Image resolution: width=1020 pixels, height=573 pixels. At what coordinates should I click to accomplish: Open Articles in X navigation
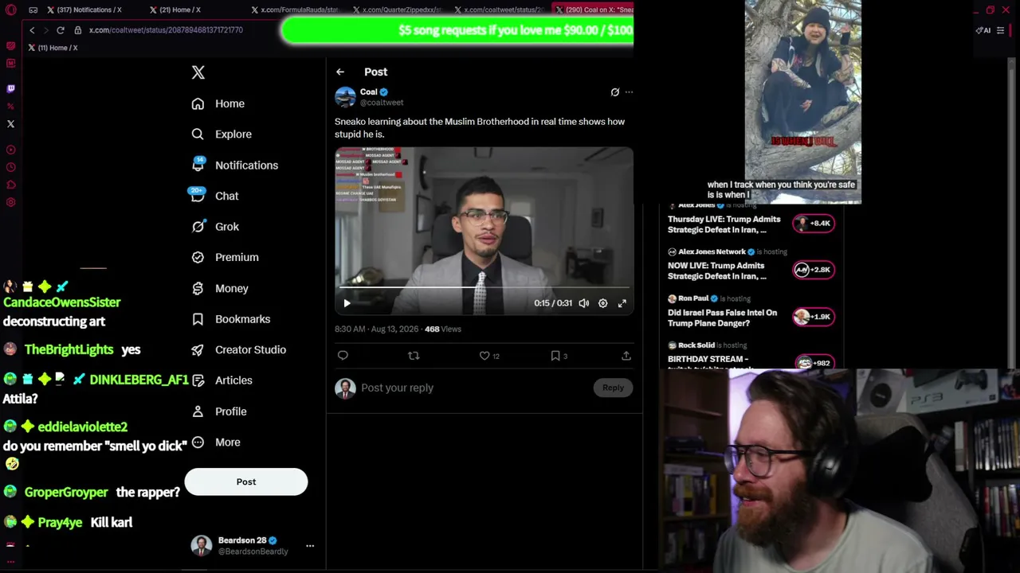point(222,380)
